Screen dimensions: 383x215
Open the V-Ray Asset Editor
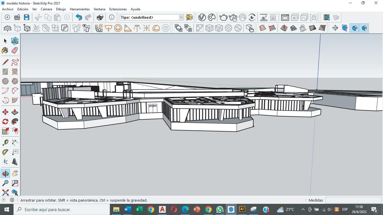tap(202, 17)
